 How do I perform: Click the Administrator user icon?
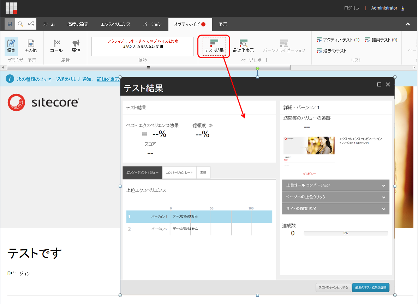point(403,8)
